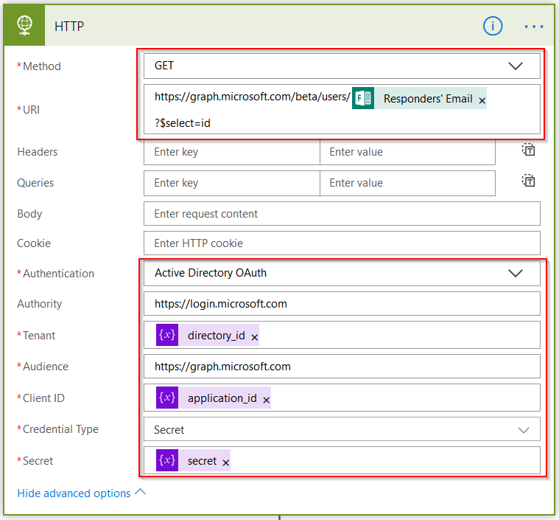559x520 pixels.
Task: Remove the Responders' Email token
Action: (482, 101)
